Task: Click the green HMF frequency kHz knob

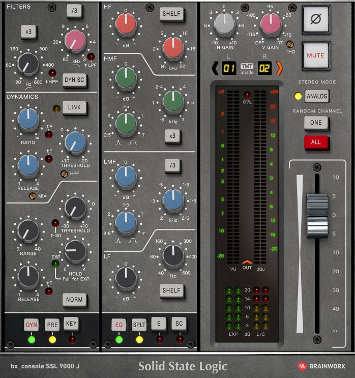Action: tap(173, 101)
